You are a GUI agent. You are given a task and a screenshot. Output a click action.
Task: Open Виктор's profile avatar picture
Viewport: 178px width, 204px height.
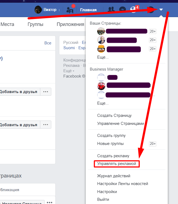[38, 10]
